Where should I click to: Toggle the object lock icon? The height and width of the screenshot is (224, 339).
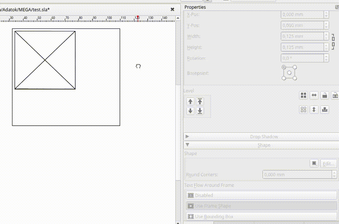tap(325, 96)
